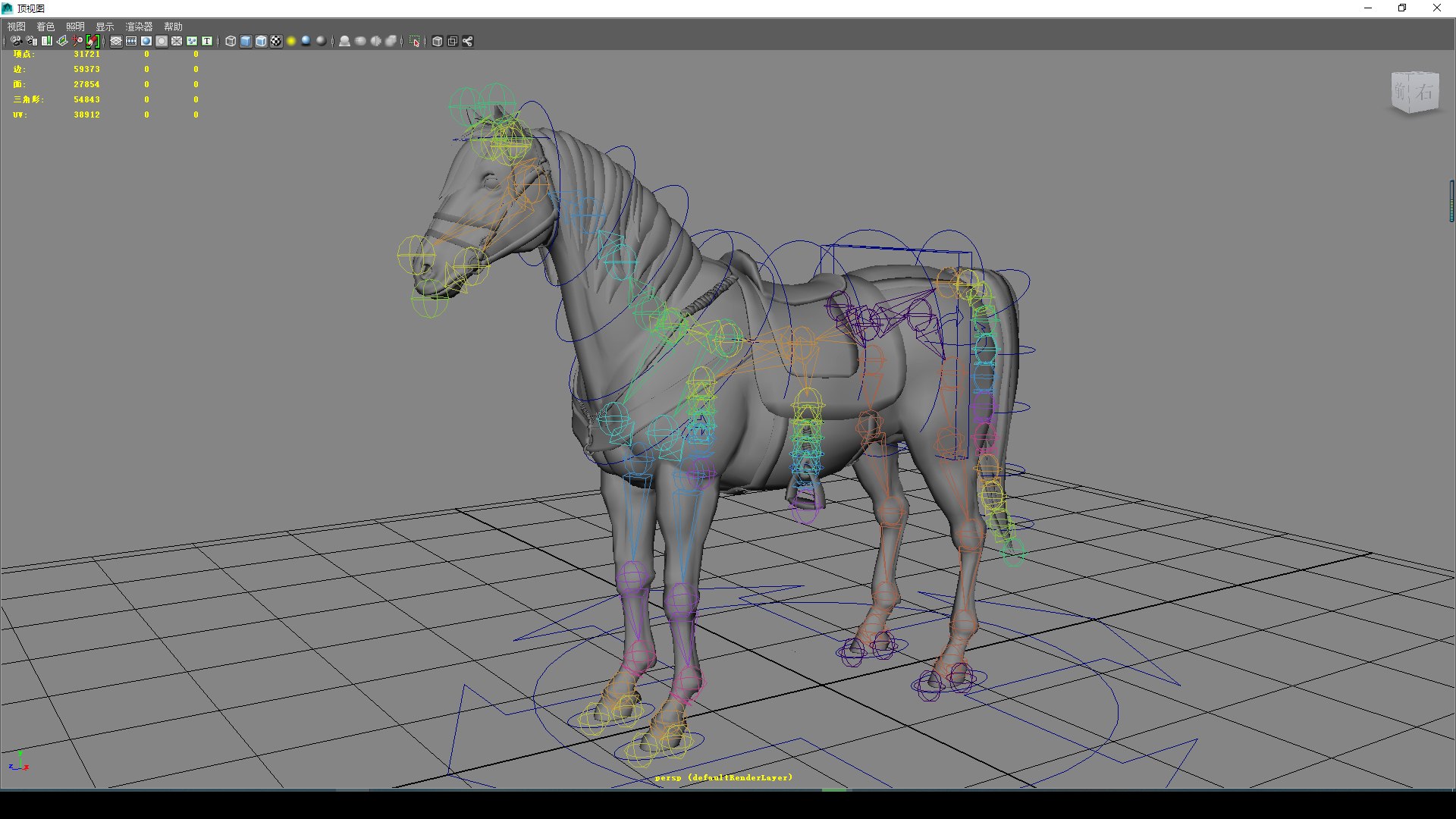Image resolution: width=1456 pixels, height=819 pixels.
Task: Turn on textured display
Action: (276, 41)
